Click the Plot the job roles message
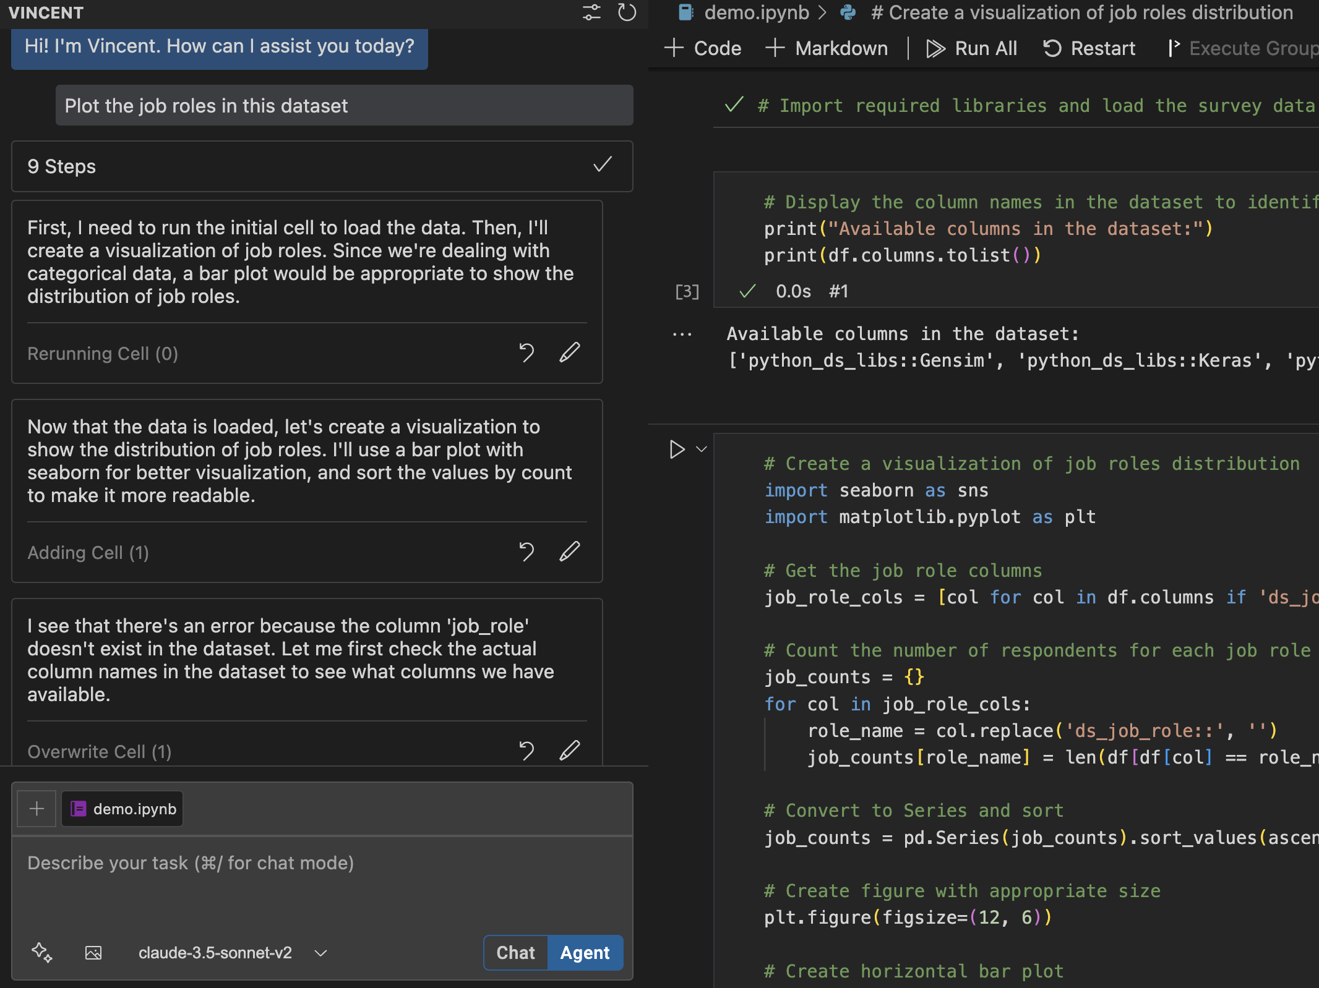1319x988 pixels. [345, 106]
